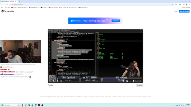This screenshot has height=107, width=191.
Task: Enter fullscreen on the video player
Action: coord(130,81)
